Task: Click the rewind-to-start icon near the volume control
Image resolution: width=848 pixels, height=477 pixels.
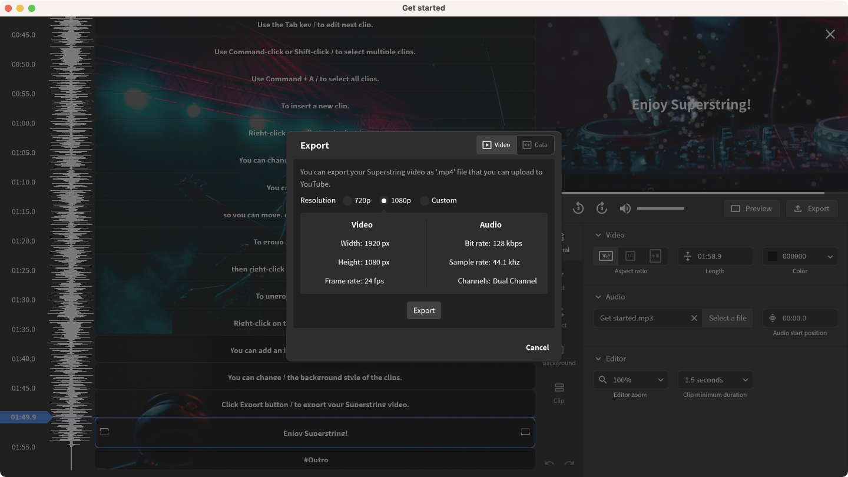Action: (x=578, y=208)
